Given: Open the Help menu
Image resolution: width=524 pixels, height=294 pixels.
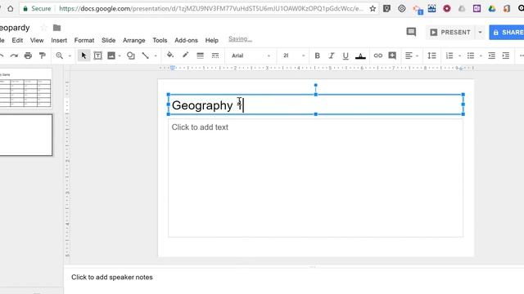Looking at the screenshot, I should tap(211, 40).
